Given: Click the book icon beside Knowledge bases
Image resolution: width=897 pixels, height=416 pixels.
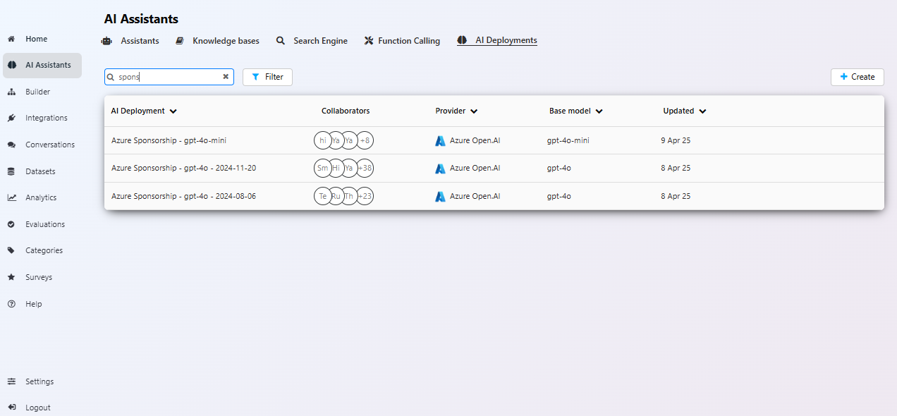Looking at the screenshot, I should click(x=180, y=41).
